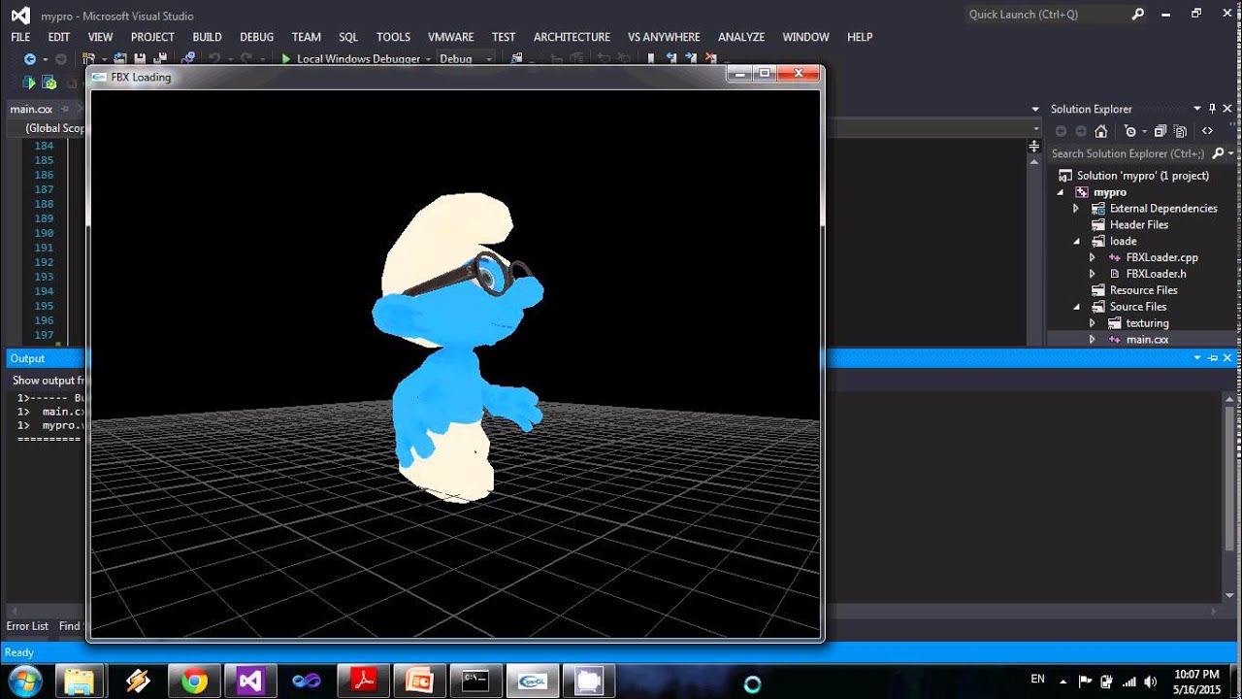This screenshot has width=1242, height=699.
Task: Open the VS ANYWHERE menu
Action: (664, 37)
